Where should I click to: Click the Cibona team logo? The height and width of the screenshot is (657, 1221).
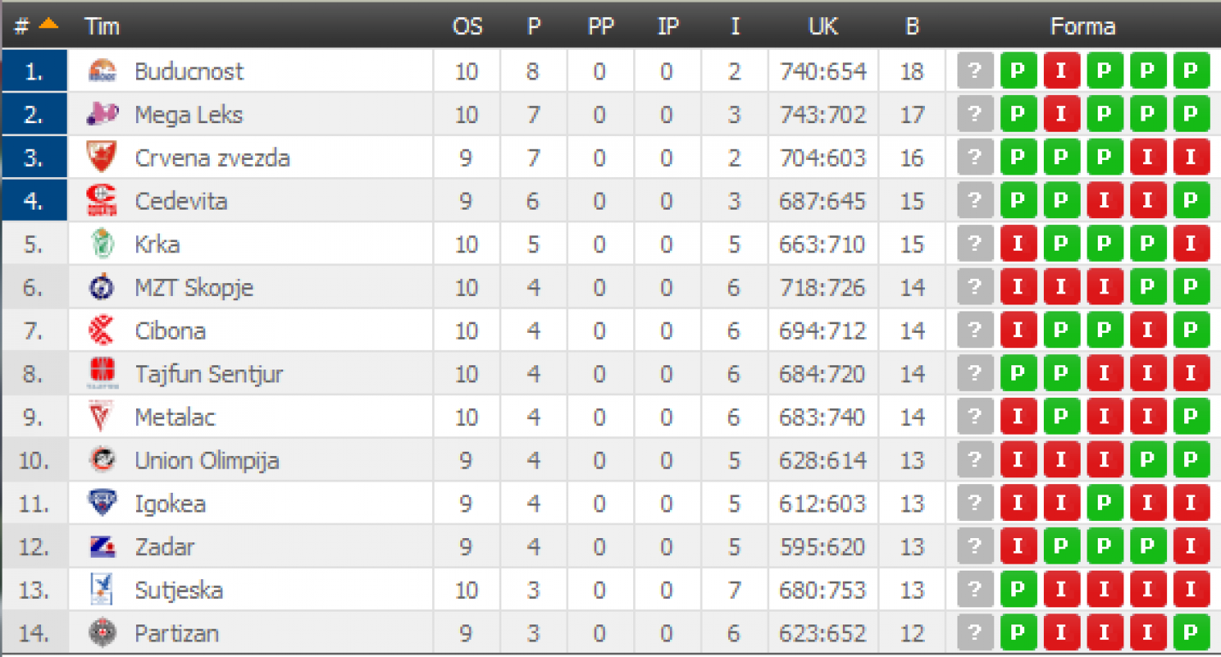tap(103, 331)
